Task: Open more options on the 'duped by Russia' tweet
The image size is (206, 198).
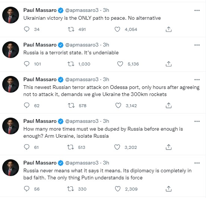Action: [x=197, y=121]
